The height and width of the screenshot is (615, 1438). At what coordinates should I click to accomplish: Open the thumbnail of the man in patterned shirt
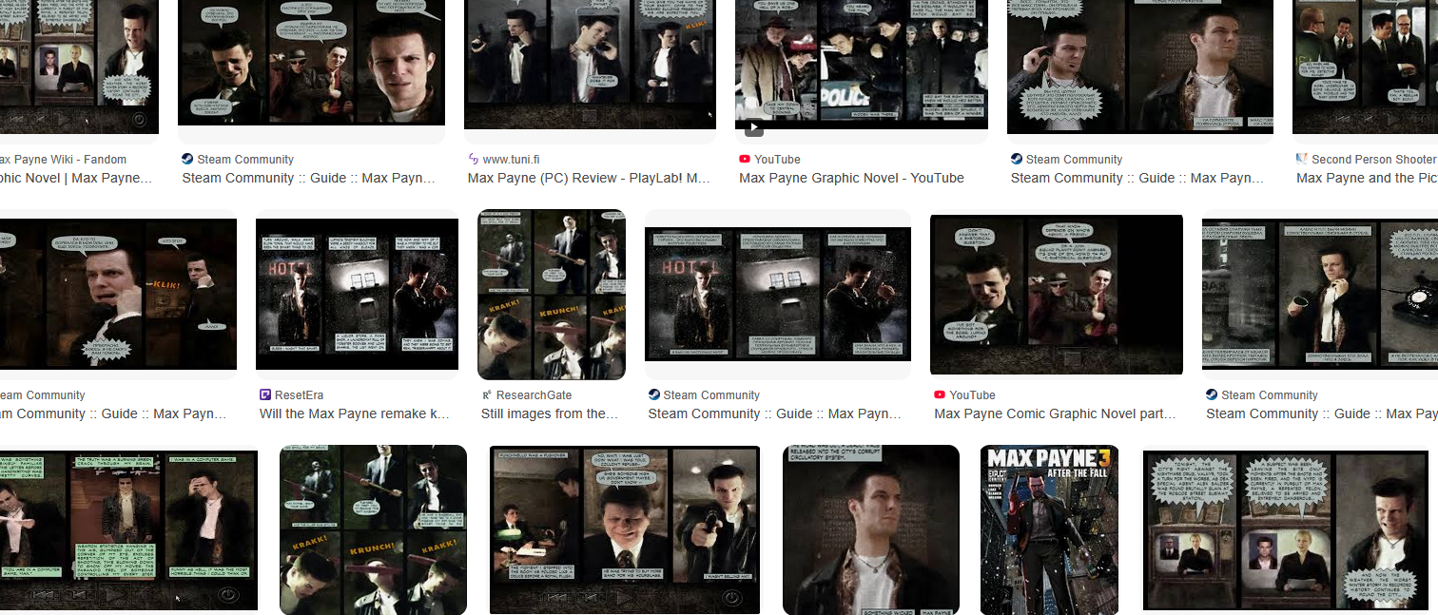tap(871, 529)
